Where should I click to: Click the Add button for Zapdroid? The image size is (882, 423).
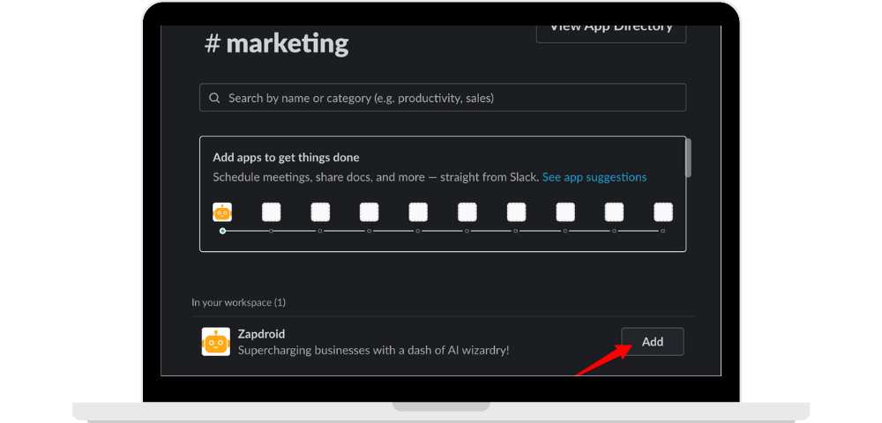point(653,342)
